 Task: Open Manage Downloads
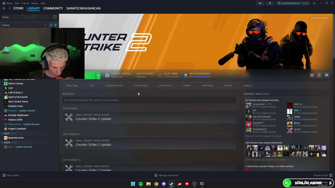[166, 175]
